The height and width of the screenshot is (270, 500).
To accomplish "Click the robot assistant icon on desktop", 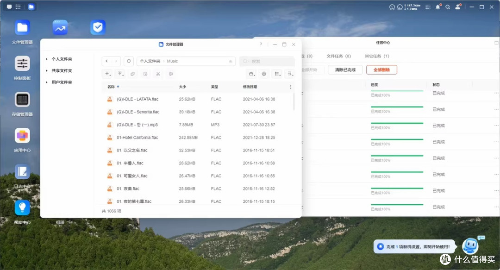I will [470, 246].
